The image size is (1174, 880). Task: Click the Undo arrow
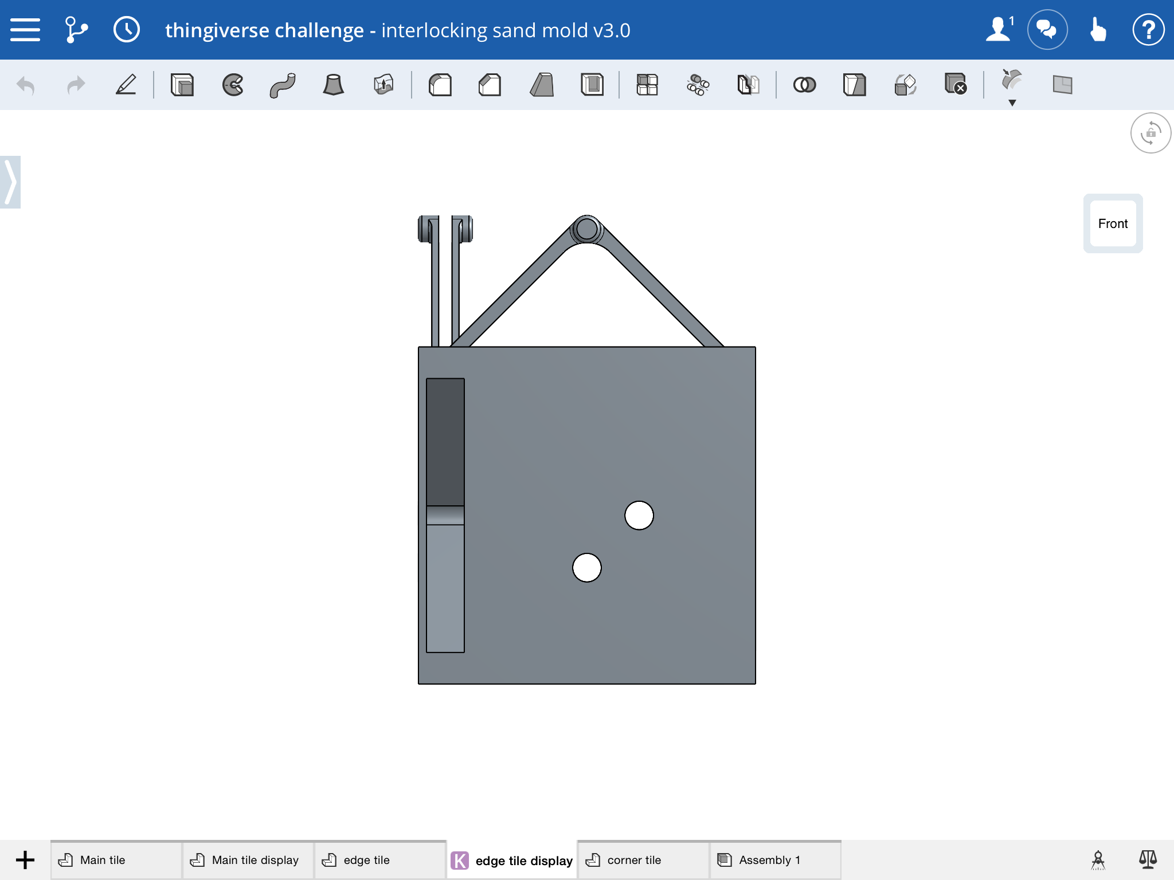(x=26, y=85)
